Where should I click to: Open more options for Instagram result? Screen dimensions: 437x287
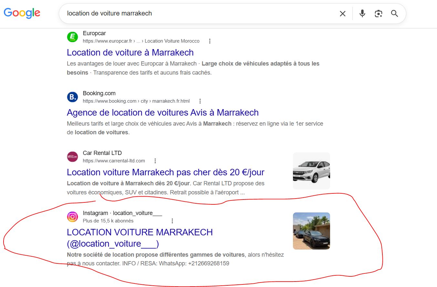(x=172, y=221)
